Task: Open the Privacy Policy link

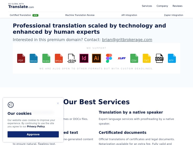Action: pyautogui.click(x=36, y=127)
